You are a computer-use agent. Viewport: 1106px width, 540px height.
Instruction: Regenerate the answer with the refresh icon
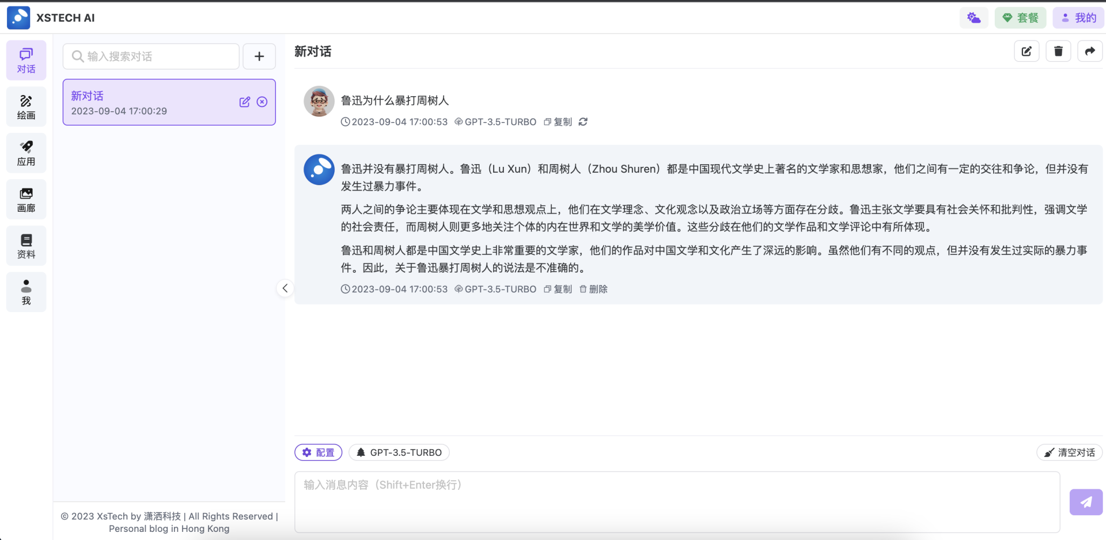coord(584,122)
